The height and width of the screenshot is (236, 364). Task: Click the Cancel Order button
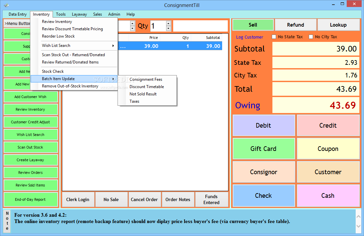click(145, 199)
